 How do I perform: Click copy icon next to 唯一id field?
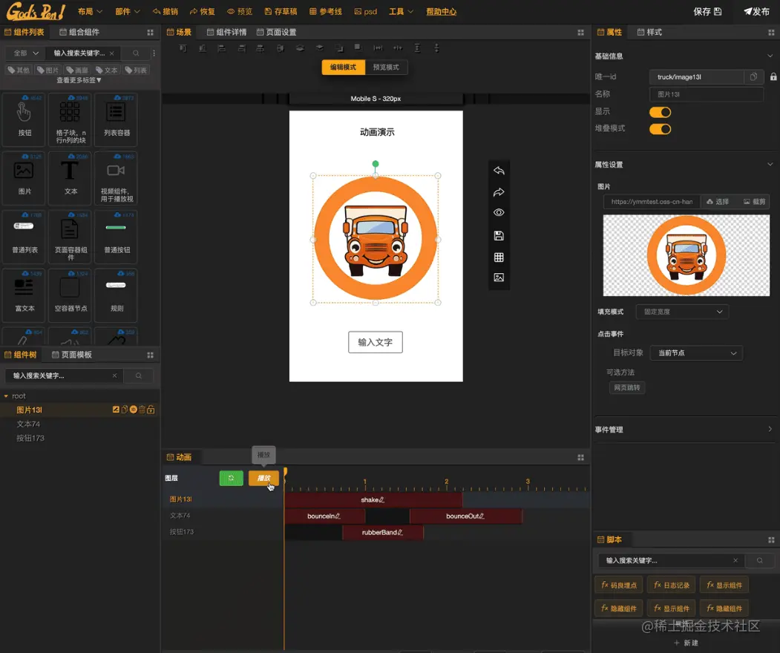click(x=753, y=76)
